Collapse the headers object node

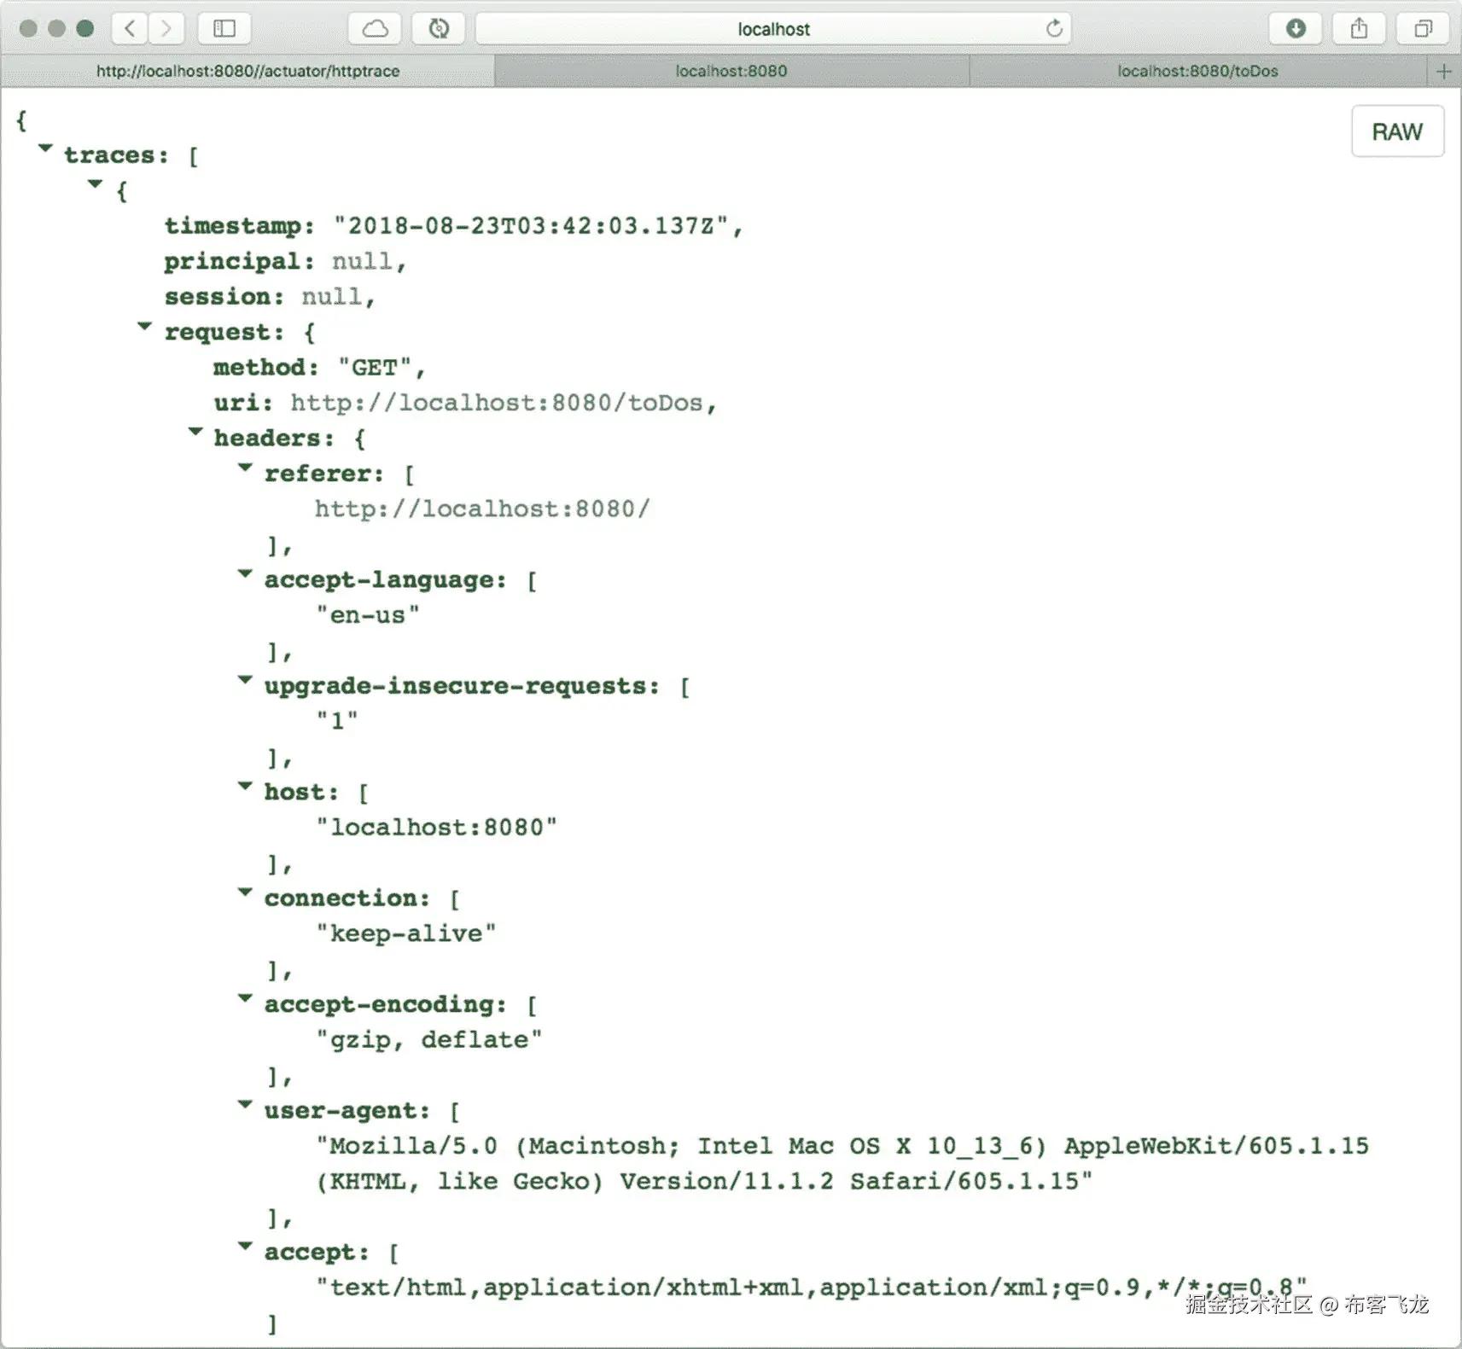coord(195,431)
